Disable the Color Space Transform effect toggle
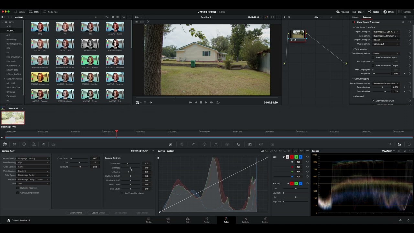This screenshot has height=233, width=414. [x=354, y=22]
